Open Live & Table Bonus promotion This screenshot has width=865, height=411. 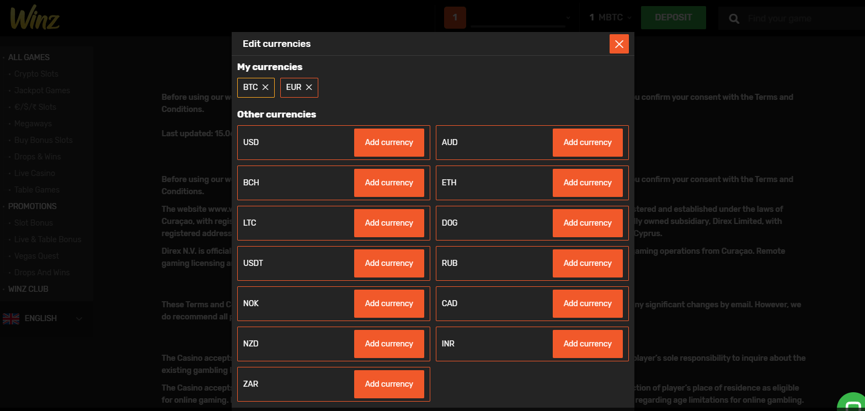48,239
